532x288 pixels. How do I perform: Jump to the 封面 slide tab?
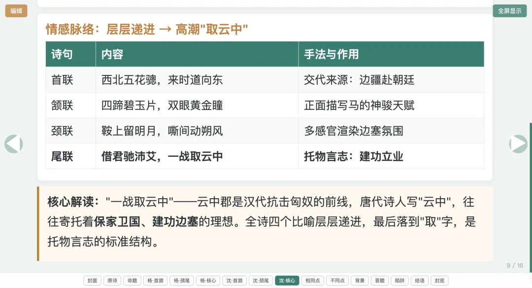click(92, 281)
